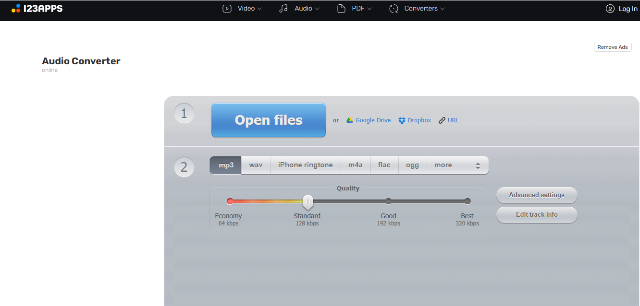Click the URL chain link icon

pos(442,120)
